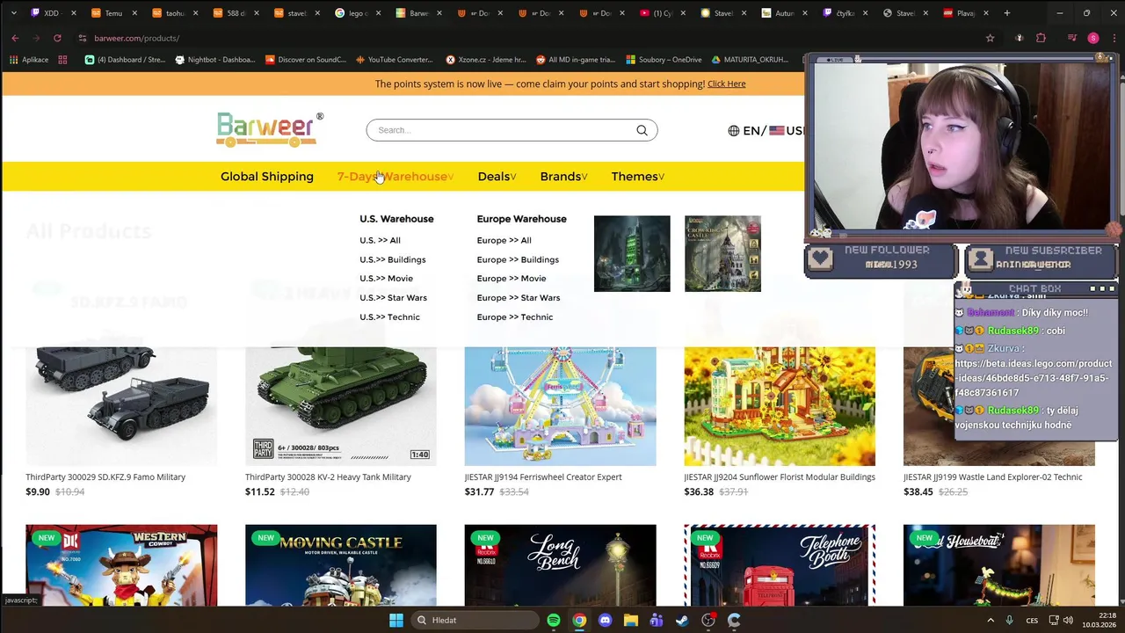Click the taskbar Hledat search box

click(474, 620)
